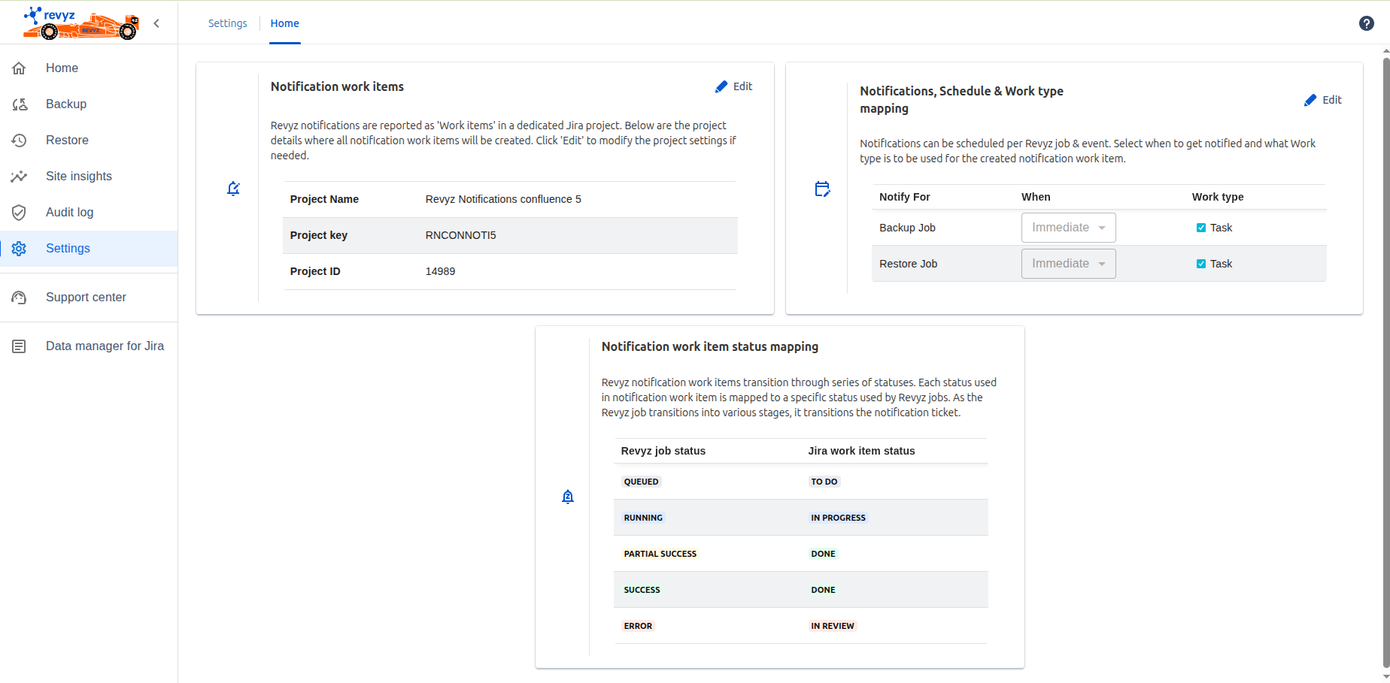Open the Backup Job Immediate dropdown
Viewport: 1390px width, 683px height.
click(x=1068, y=228)
